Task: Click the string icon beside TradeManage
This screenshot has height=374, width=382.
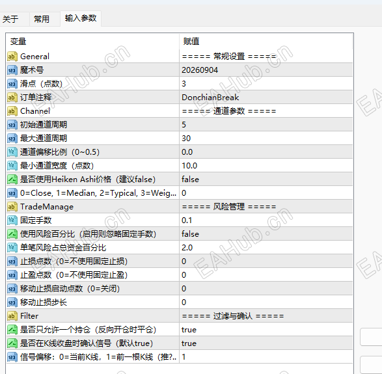Action: 12,207
